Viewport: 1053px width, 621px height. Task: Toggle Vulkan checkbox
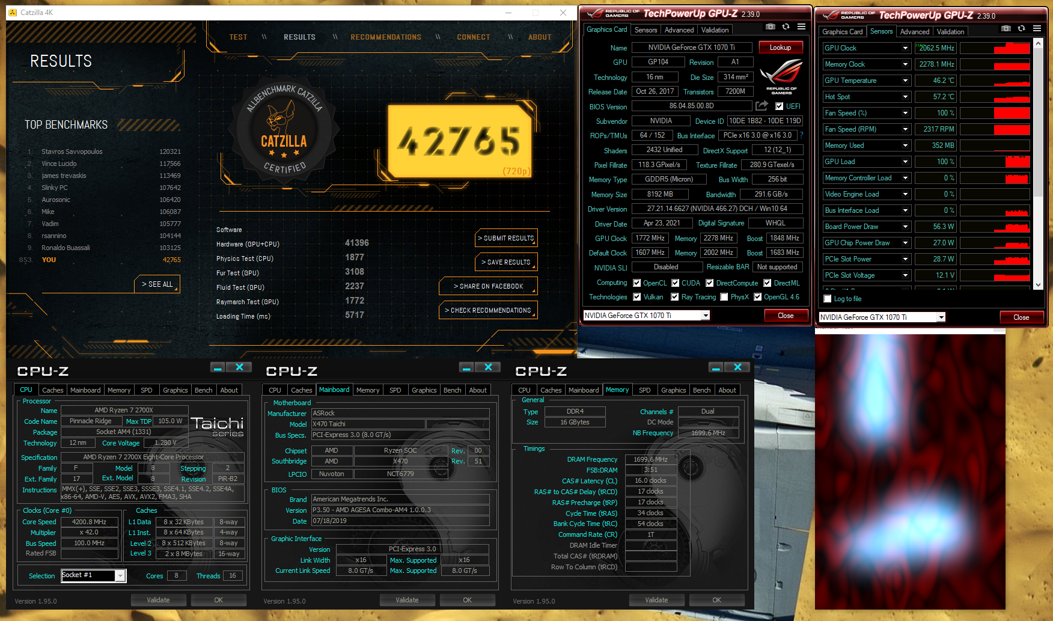point(637,297)
